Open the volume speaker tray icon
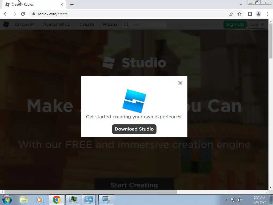 click(x=240, y=200)
